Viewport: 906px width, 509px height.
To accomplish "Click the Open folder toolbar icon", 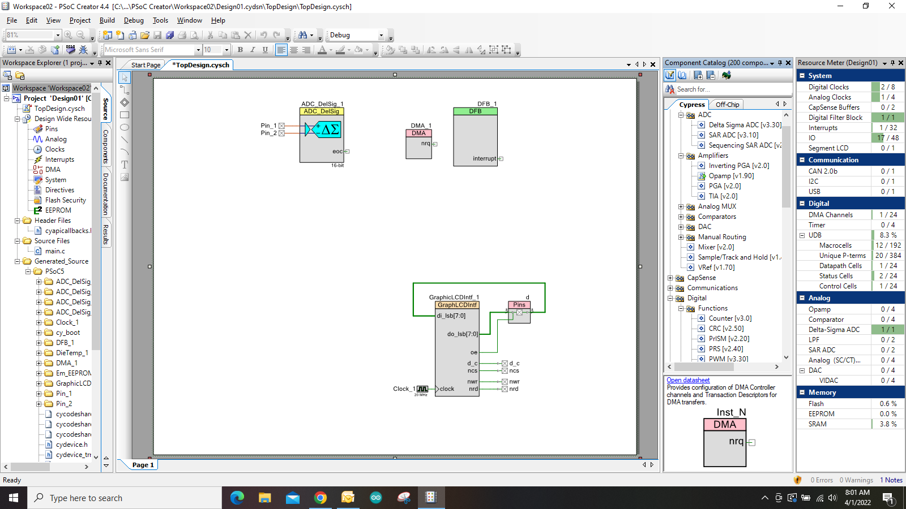I will [x=145, y=35].
